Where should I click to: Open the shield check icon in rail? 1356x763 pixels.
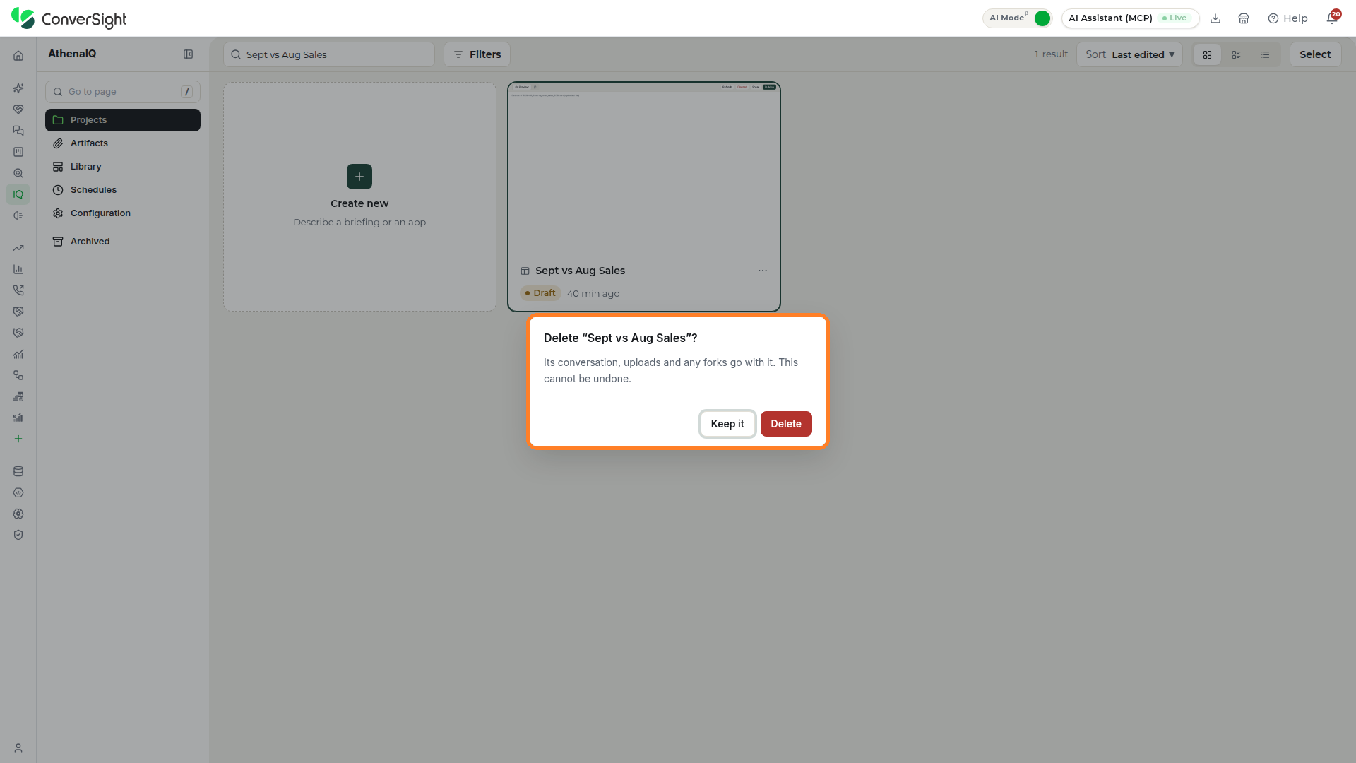pos(18,535)
